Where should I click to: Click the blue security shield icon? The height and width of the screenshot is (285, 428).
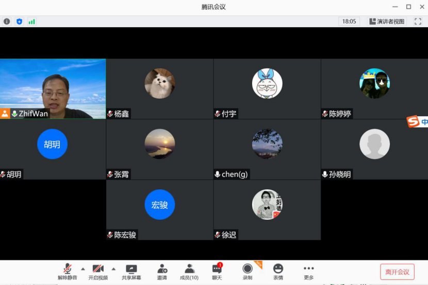19,22
